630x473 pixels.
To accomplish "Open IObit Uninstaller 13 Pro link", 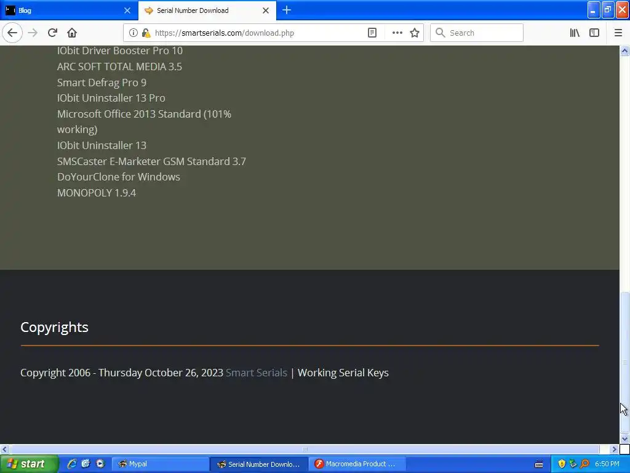I will [x=111, y=98].
